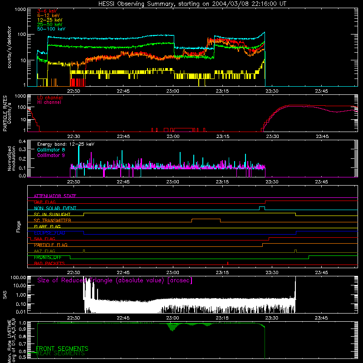Click the 'Size of Reduced Triangle' caption
Screen dimensions: 363x363
coord(115,280)
